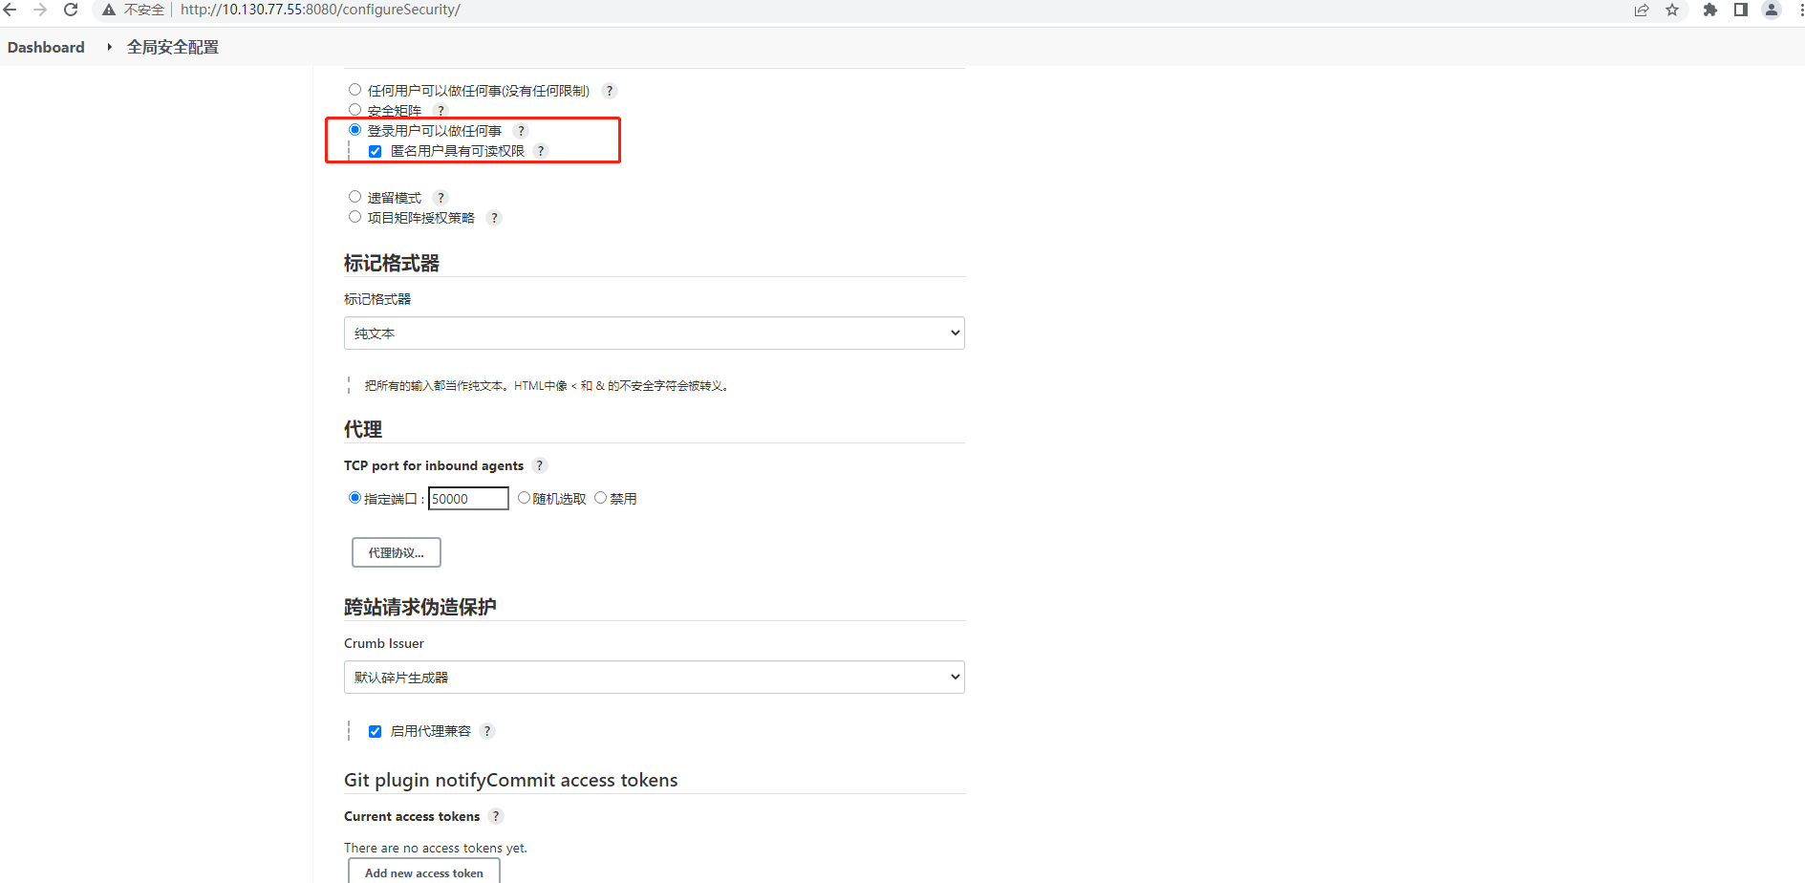Click the 纯文本 description text line
This screenshot has width=1805, height=883.
tap(548, 386)
